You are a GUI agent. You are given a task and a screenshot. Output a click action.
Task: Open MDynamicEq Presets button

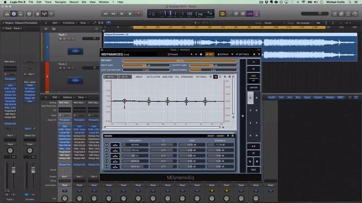173,54
